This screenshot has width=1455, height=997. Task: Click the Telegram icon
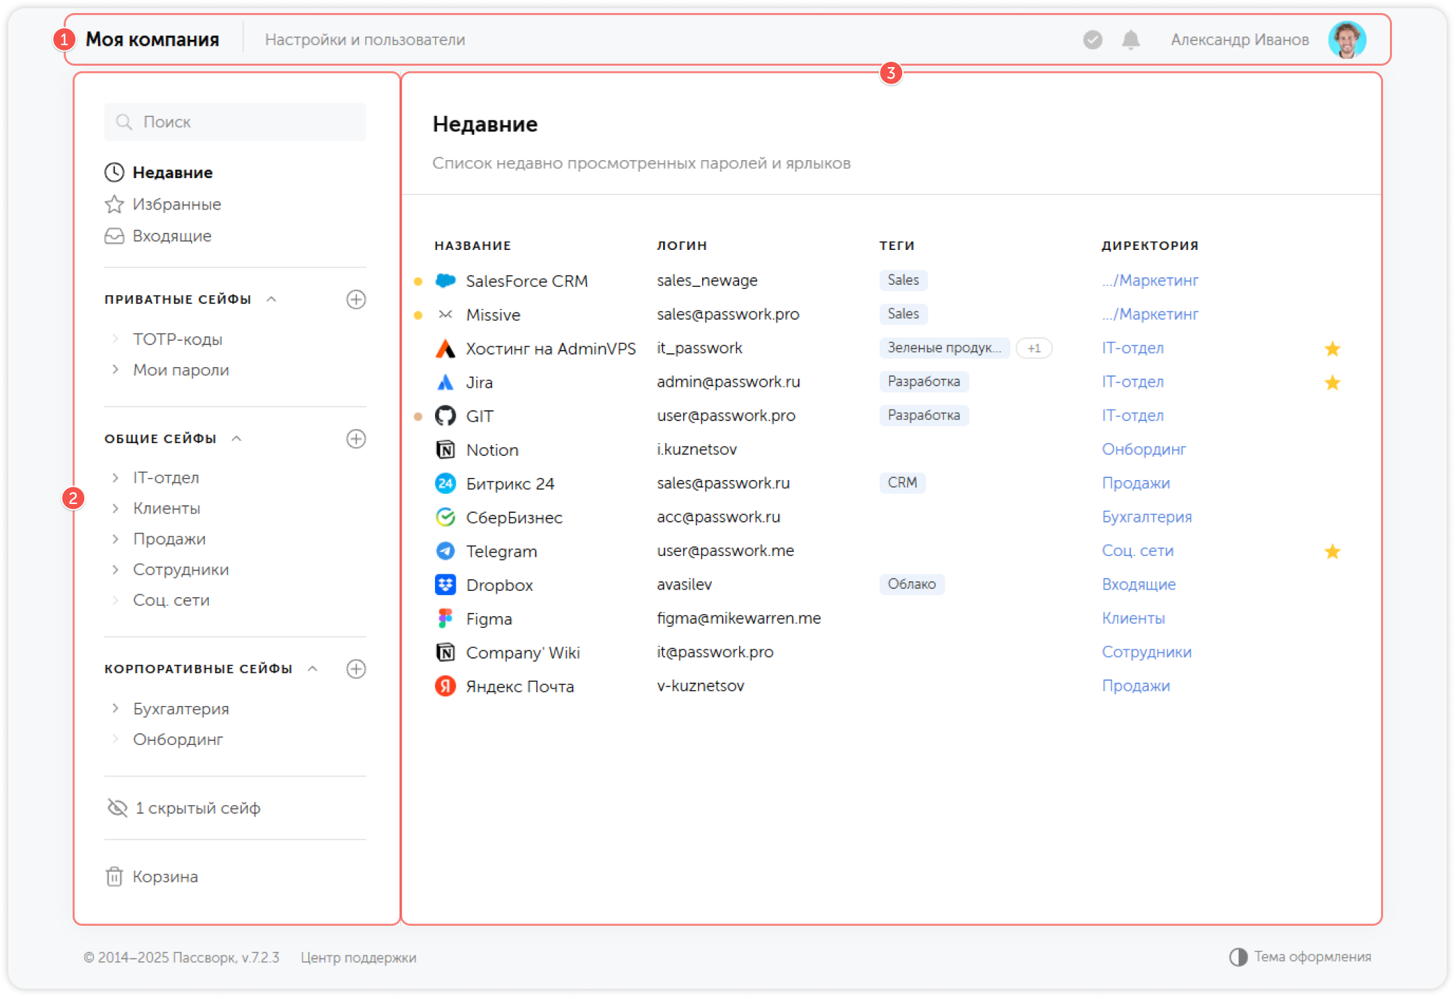[x=445, y=551]
